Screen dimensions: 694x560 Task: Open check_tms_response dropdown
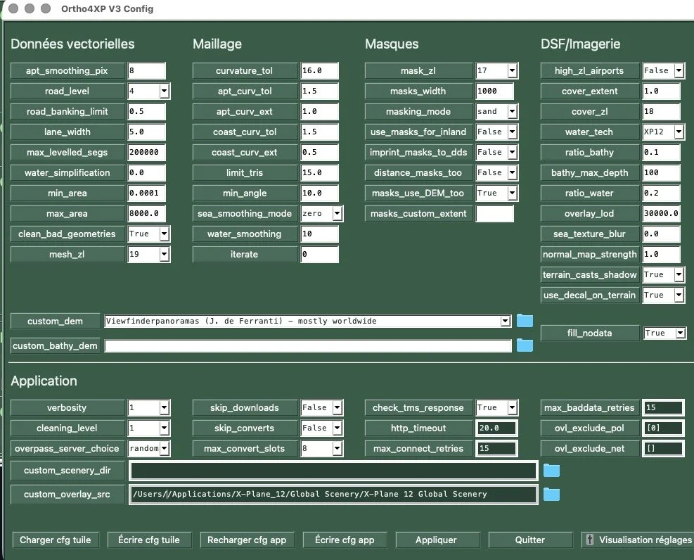512,407
